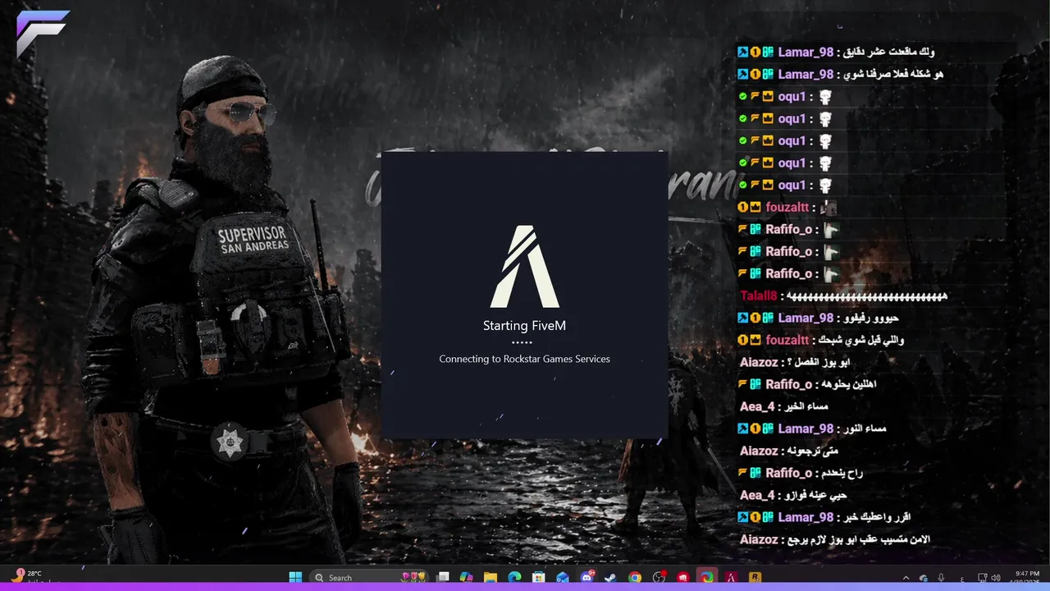Click Aea_4 message مساء الخير
1050x591 pixels.
coord(784,406)
